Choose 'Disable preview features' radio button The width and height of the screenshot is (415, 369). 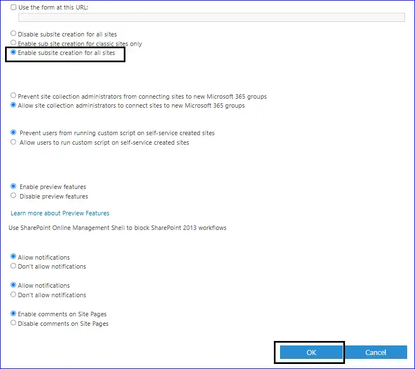(x=13, y=196)
